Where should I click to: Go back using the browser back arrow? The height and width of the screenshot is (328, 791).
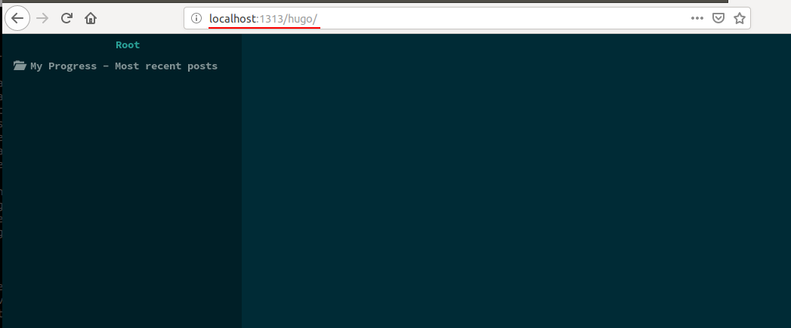point(17,18)
